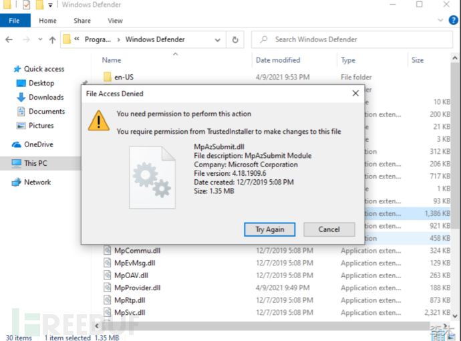Select the MpOAV.dll file

[131, 275]
